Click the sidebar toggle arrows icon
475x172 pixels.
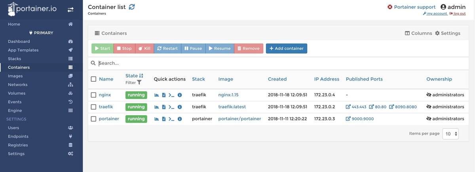coord(70,9)
